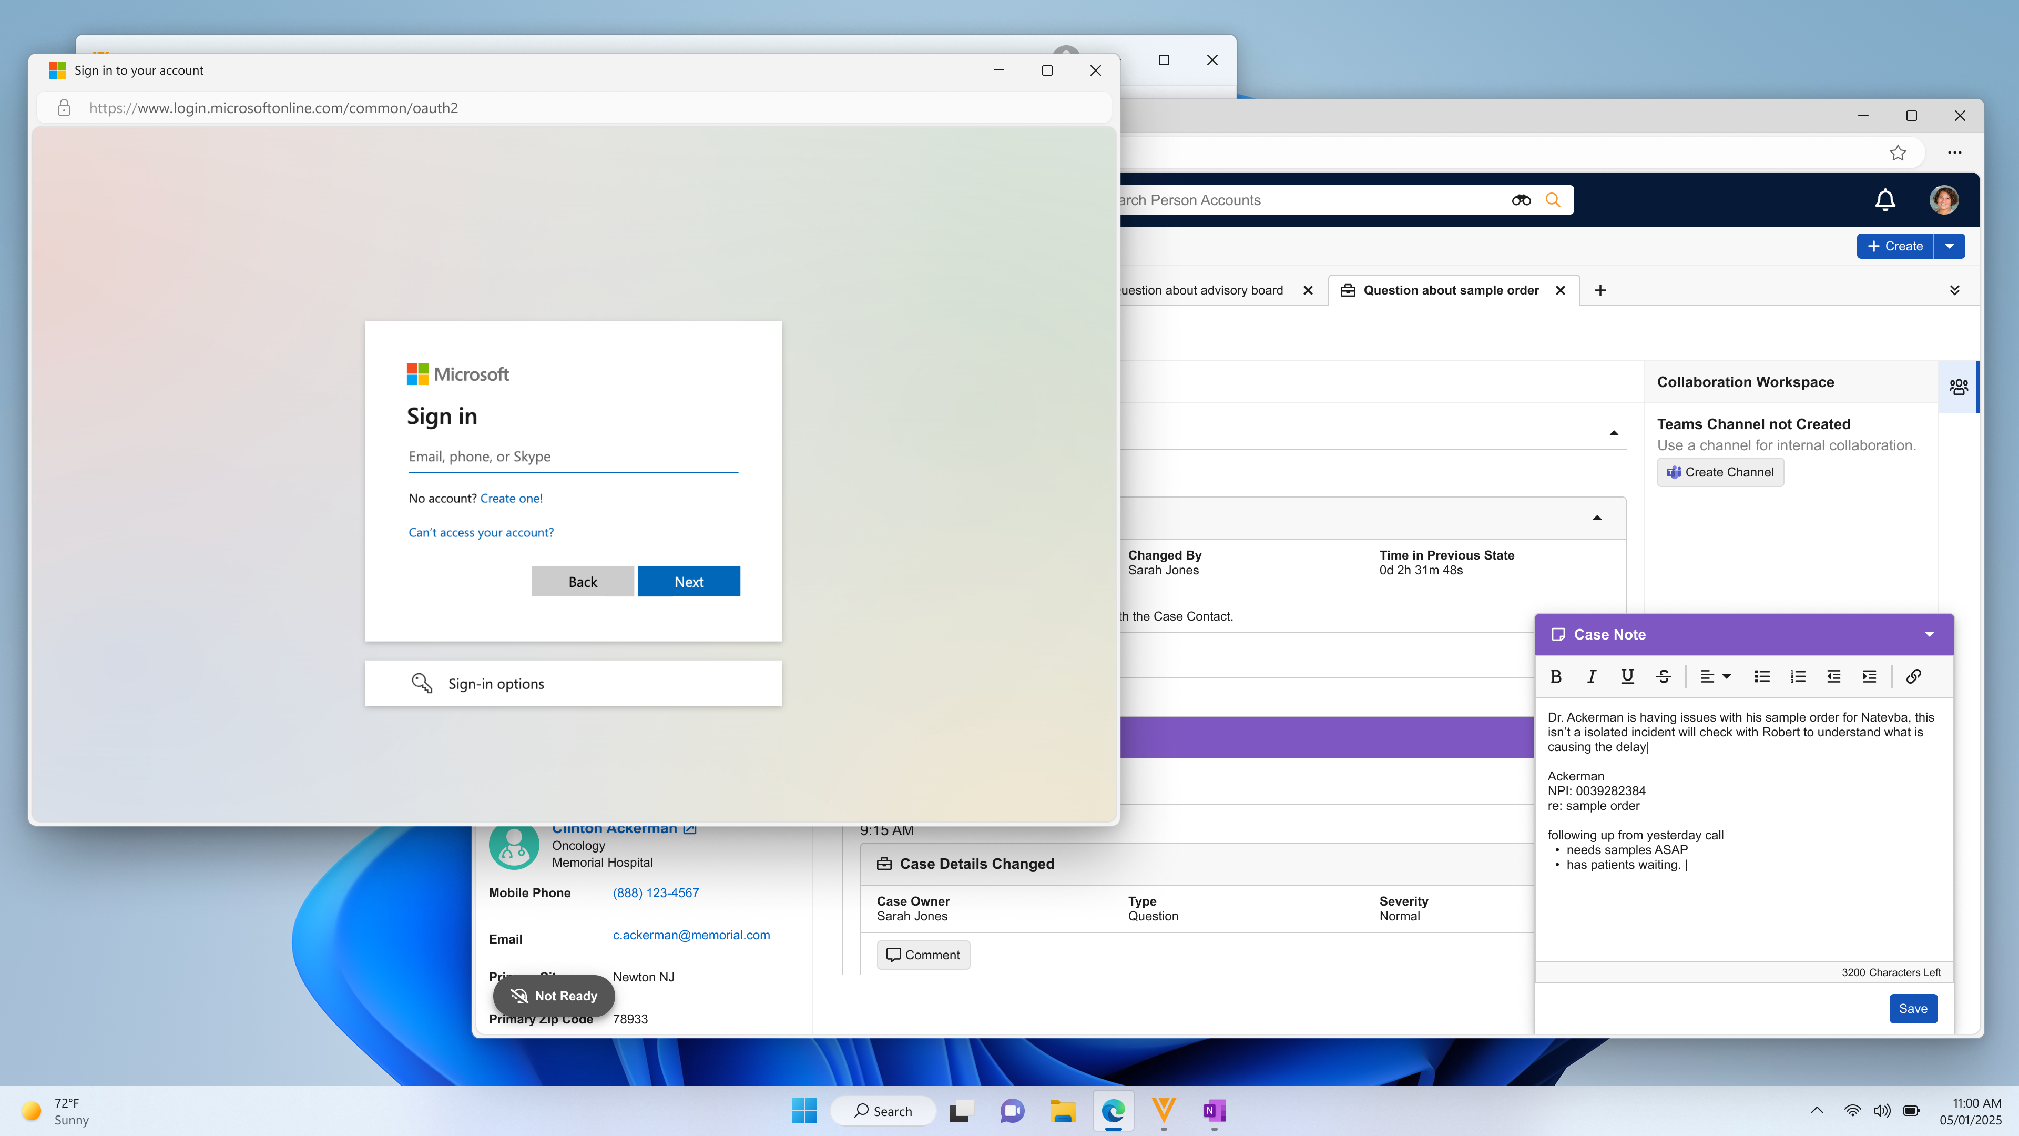Viewport: 2019px width, 1136px height.
Task: Toggle underline formatting in Case Note
Action: (1627, 676)
